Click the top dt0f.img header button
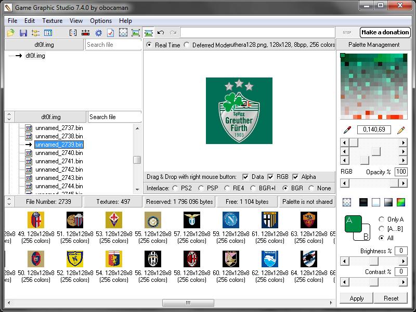Viewport: 416px width, 312px height. (44, 45)
